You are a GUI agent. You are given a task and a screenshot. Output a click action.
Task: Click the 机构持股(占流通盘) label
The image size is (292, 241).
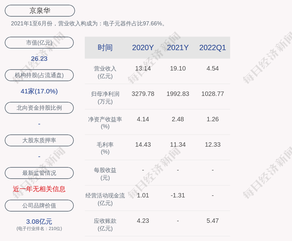tap(39, 75)
